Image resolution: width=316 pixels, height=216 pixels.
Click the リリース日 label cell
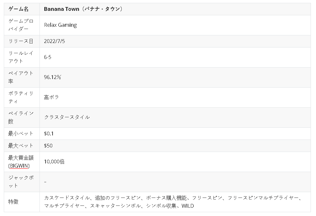click(21, 41)
